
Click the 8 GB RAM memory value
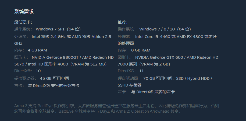141,50
